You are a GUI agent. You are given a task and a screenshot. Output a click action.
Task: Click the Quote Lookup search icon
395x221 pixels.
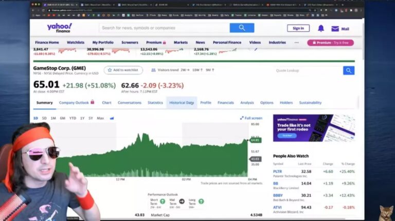coord(349,70)
